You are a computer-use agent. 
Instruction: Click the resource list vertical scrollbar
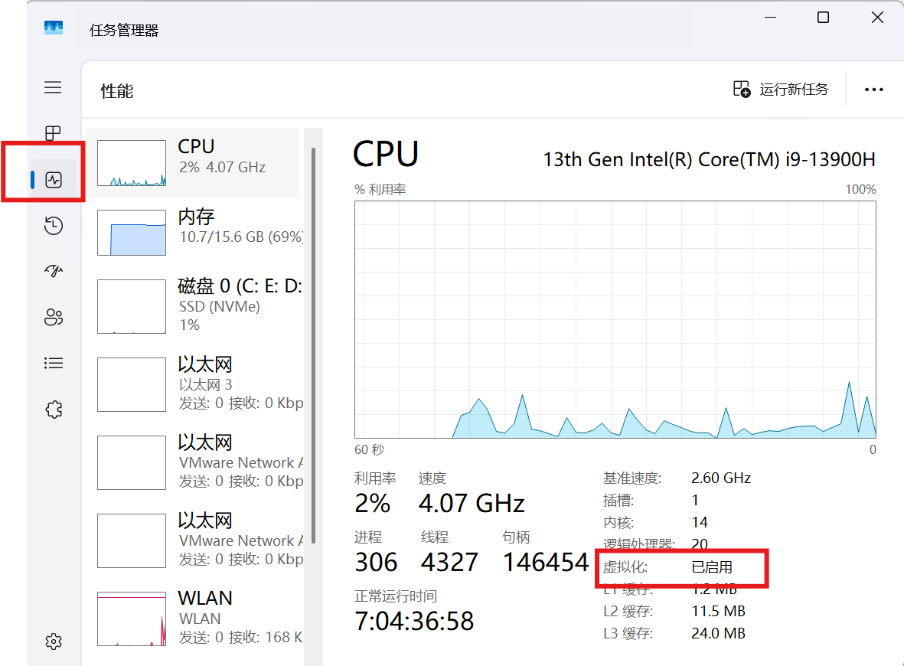pyautogui.click(x=313, y=344)
